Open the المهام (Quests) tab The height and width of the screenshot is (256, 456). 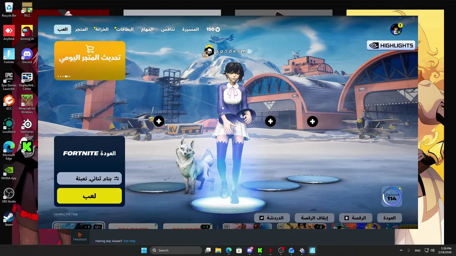tap(147, 29)
